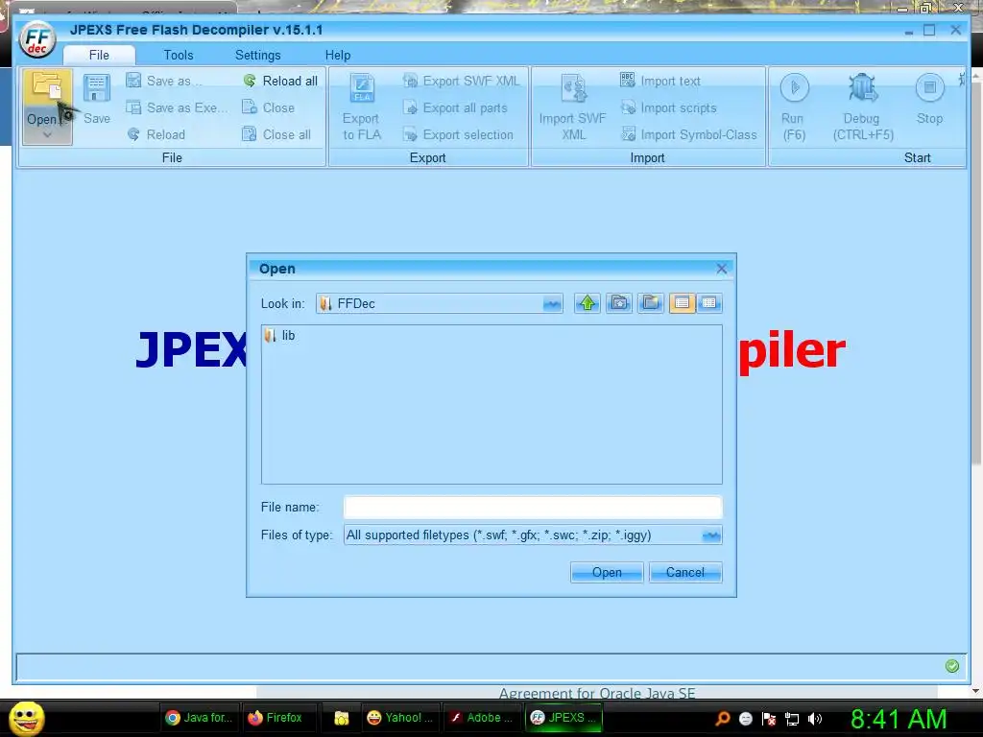Click the File name input field
Viewport: 983px width, 737px height.
tap(533, 507)
